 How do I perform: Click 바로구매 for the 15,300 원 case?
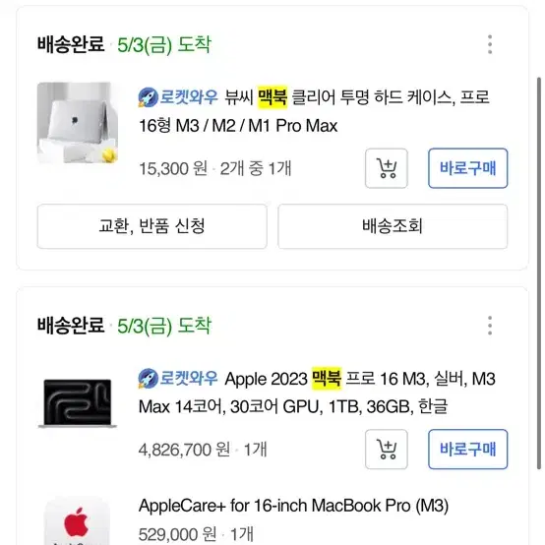pos(468,168)
